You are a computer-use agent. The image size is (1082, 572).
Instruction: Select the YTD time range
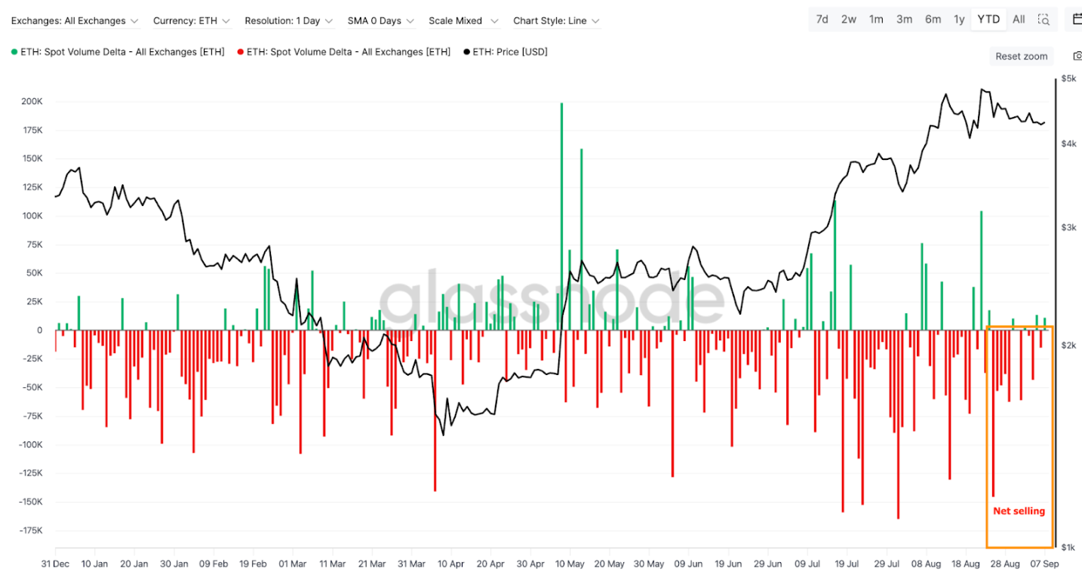tap(988, 20)
